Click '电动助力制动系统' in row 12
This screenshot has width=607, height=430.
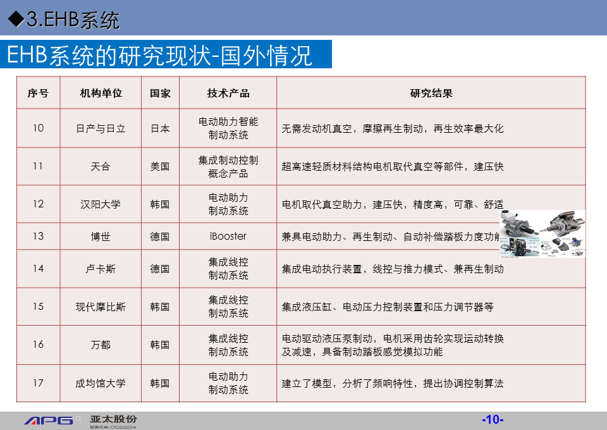click(228, 204)
